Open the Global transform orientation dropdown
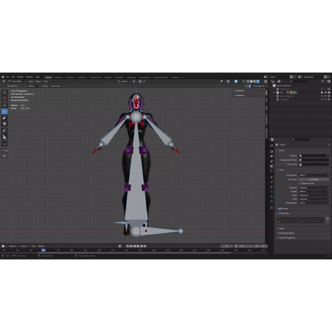332x332 pixels. coord(124,81)
